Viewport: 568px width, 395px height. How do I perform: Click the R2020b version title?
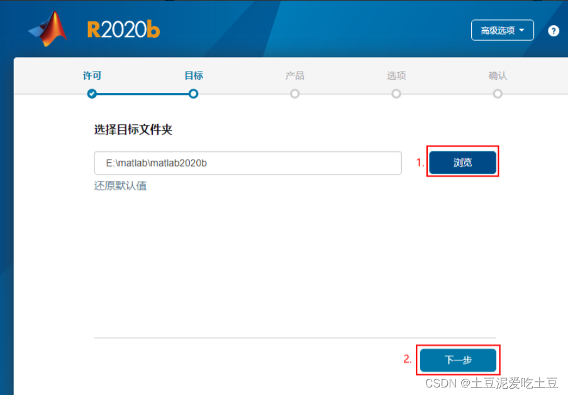pyautogui.click(x=123, y=30)
